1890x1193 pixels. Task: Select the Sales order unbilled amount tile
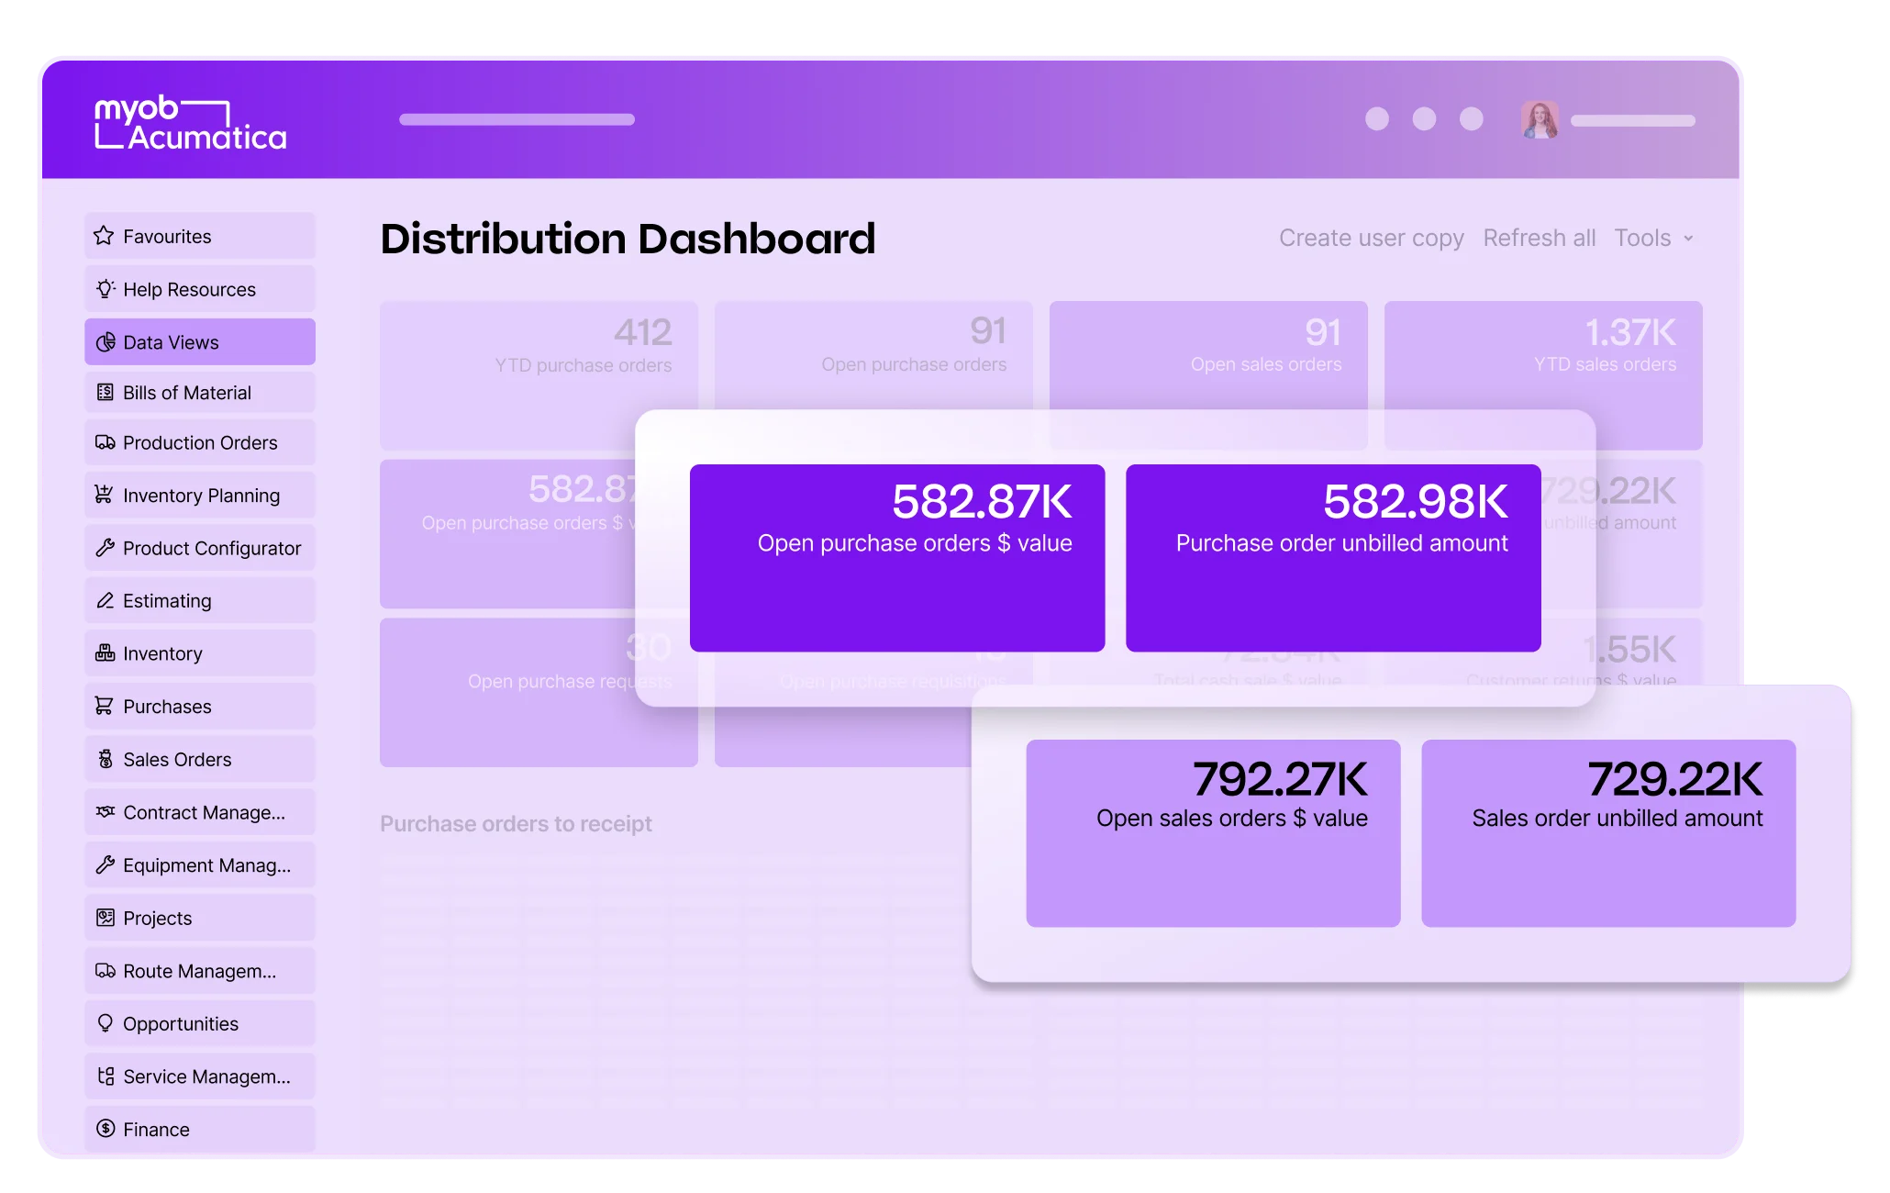[1607, 832]
